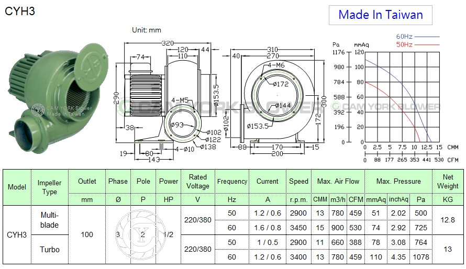Click the "1.6 / 0.8" current cell

[268, 228]
